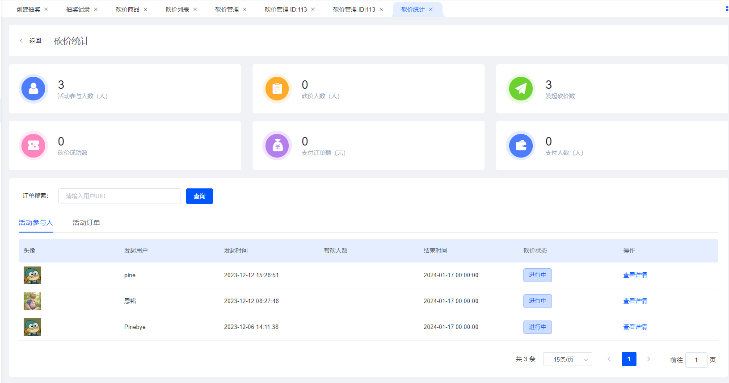Click page number 1 in pagination
The width and height of the screenshot is (729, 383).
point(629,359)
